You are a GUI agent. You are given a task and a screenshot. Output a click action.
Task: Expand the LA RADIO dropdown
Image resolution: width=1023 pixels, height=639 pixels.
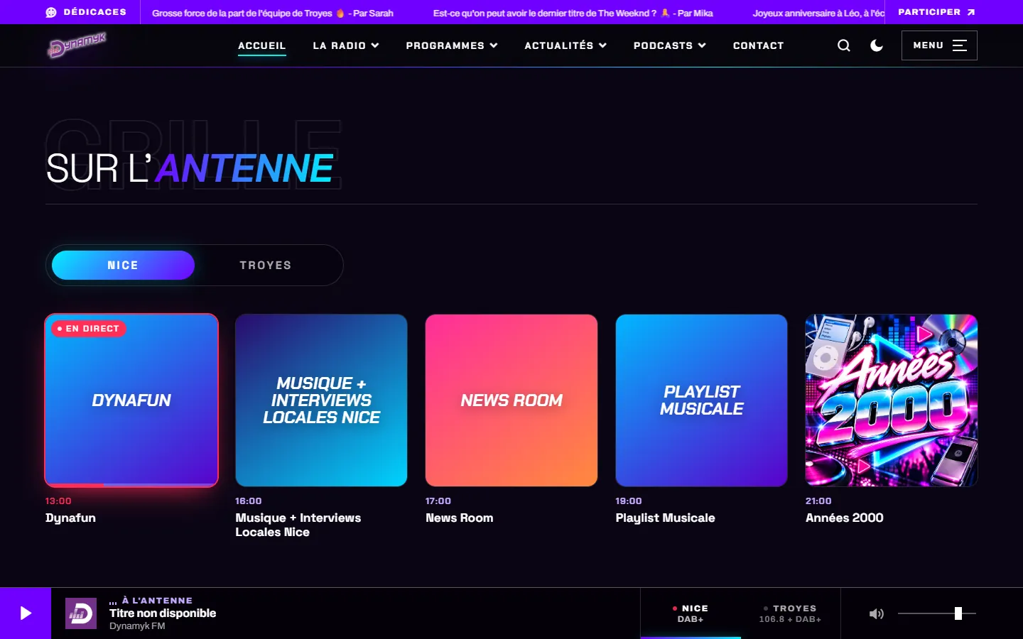tap(346, 45)
